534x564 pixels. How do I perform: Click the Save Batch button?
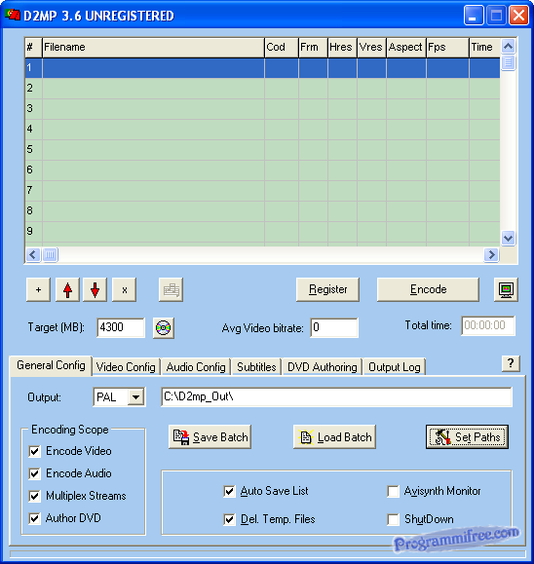tap(210, 437)
